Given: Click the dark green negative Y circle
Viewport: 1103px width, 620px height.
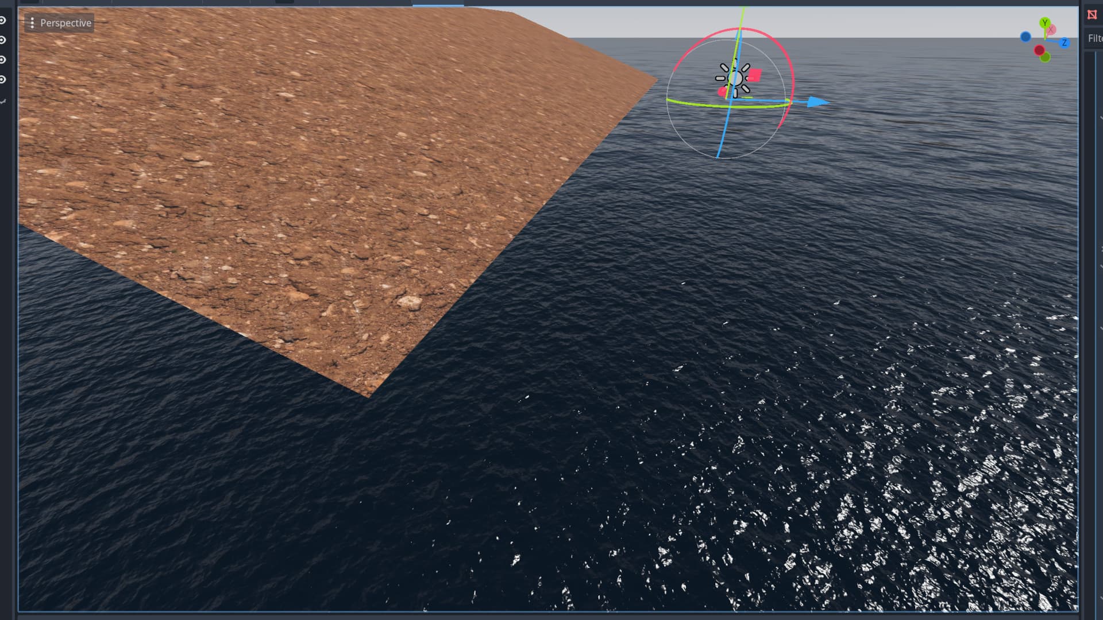Looking at the screenshot, I should click(1045, 57).
